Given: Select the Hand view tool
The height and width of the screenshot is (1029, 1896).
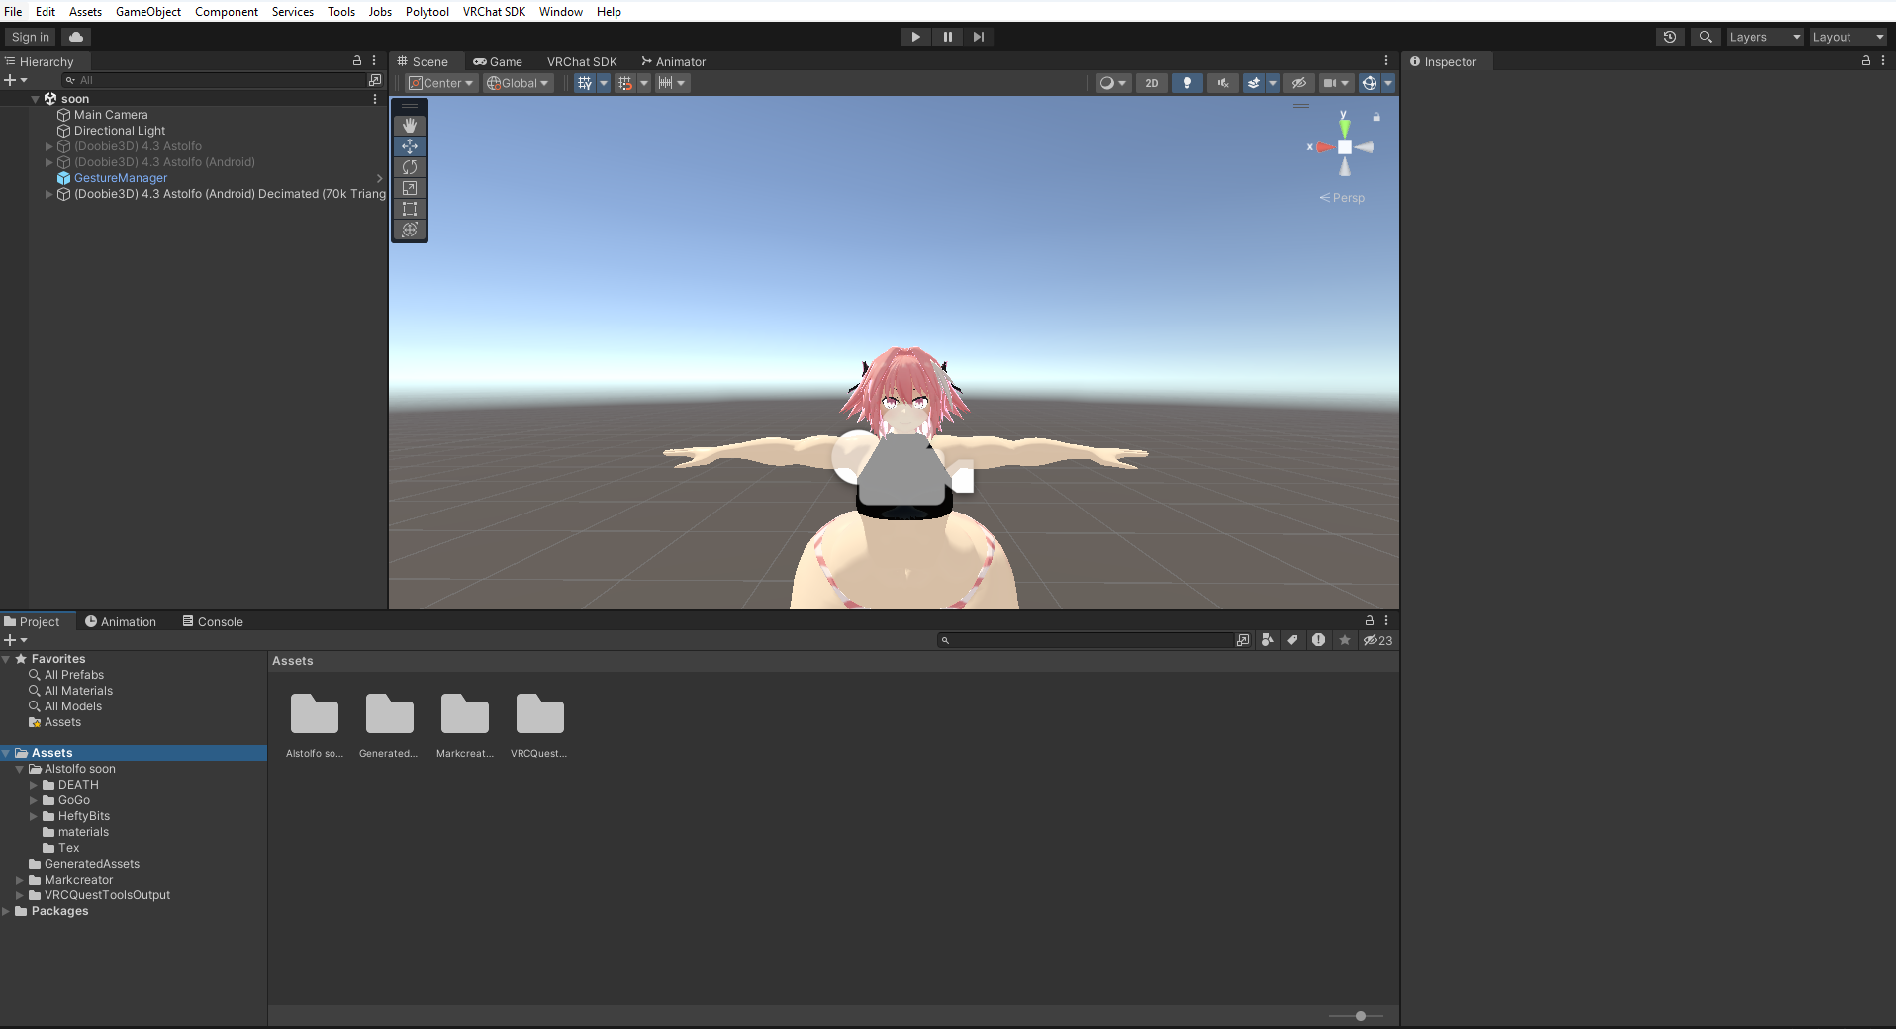Looking at the screenshot, I should coord(410,126).
